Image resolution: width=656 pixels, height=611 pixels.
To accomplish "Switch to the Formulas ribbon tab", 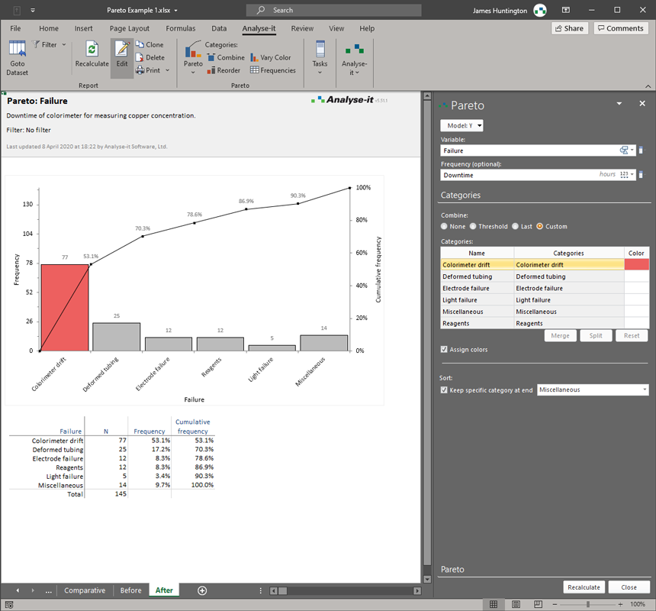I will pyautogui.click(x=181, y=28).
